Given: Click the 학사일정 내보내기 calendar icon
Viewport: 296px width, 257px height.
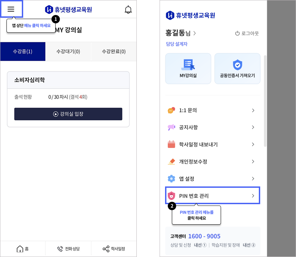Looking at the screenshot, I should (x=171, y=145).
